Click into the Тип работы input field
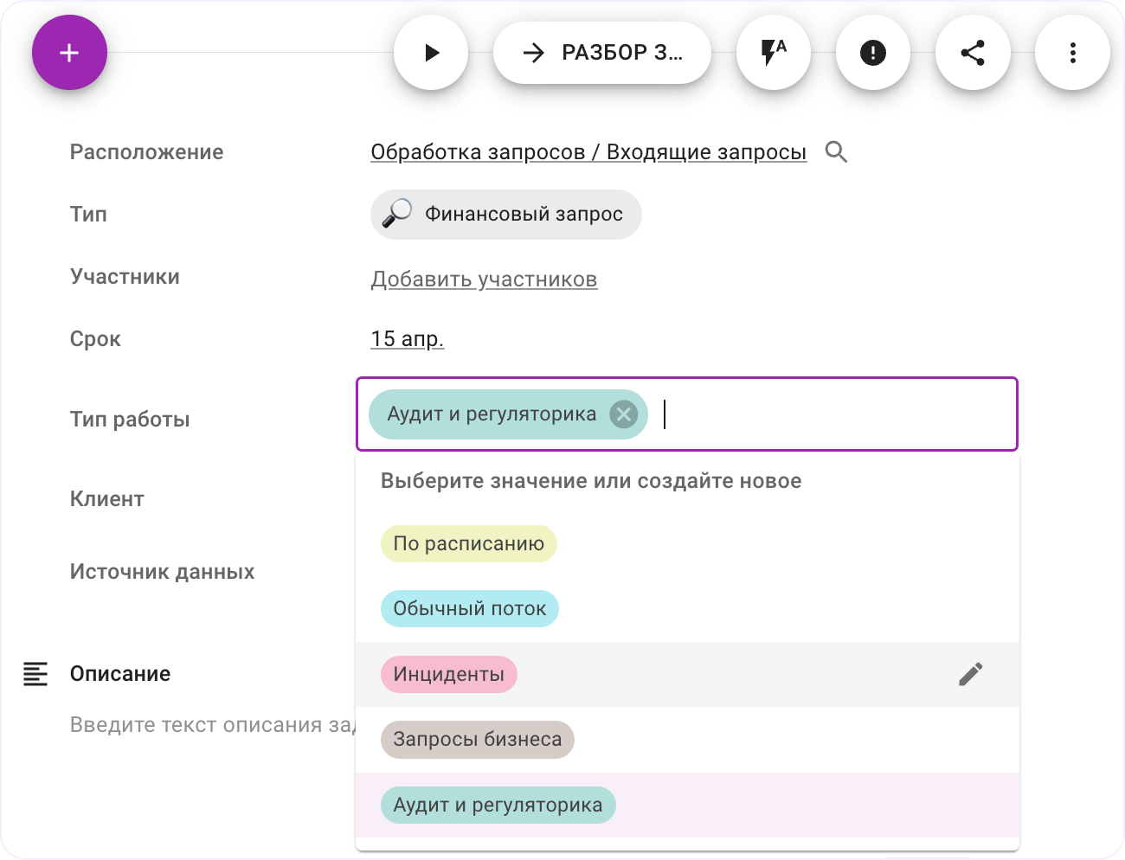The width and height of the screenshot is (1125, 860). click(831, 414)
